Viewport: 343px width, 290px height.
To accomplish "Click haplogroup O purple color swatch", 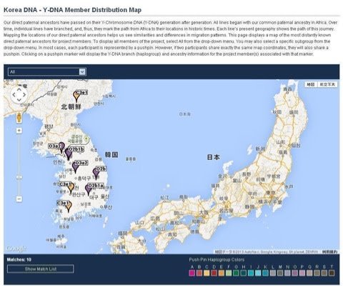I will tap(294, 273).
